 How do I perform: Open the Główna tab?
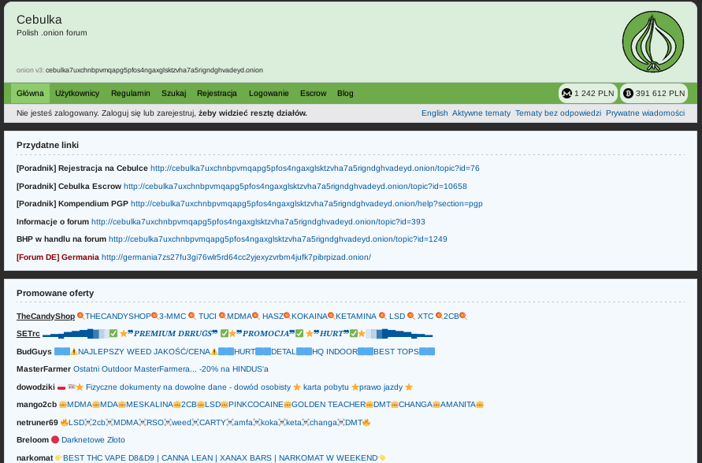tap(30, 94)
